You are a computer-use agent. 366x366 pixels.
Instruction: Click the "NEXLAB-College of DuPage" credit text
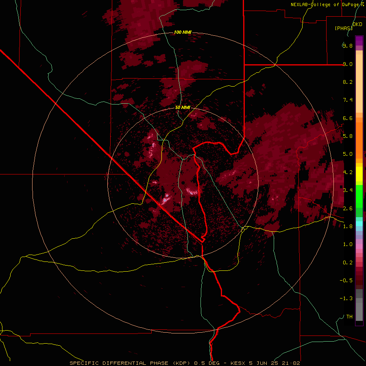pos(324,4)
